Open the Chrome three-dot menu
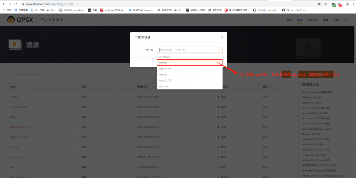The width and height of the screenshot is (356, 178). 353,4
